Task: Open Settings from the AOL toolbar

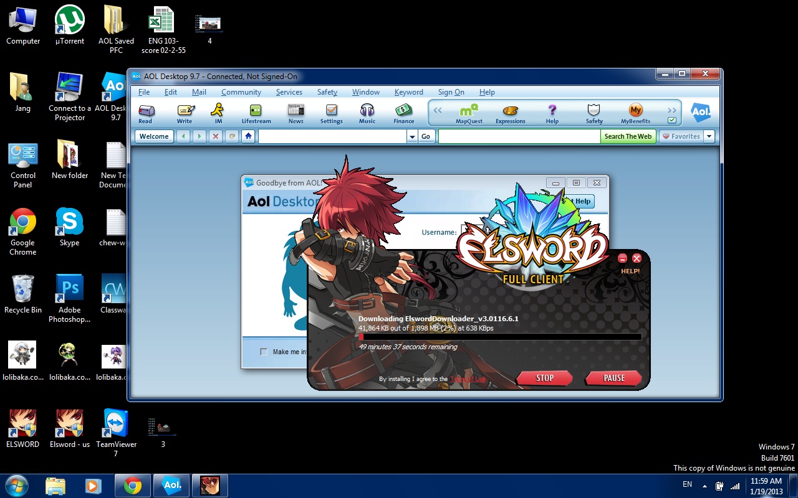Action: pyautogui.click(x=332, y=113)
